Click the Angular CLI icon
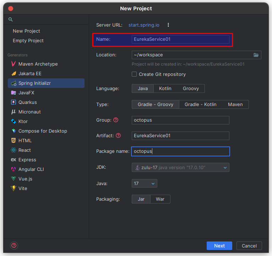The width and height of the screenshot is (272, 256). [x=13, y=169]
